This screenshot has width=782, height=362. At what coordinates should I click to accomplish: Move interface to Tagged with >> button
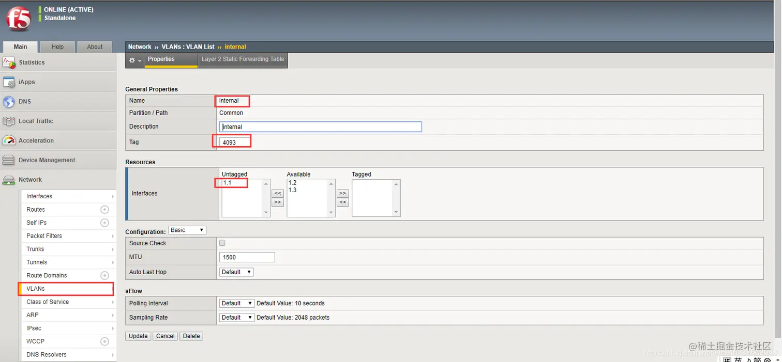click(342, 194)
